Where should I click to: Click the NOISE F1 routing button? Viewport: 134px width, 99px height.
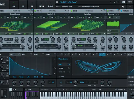pyautogui.click(x=118, y=11)
